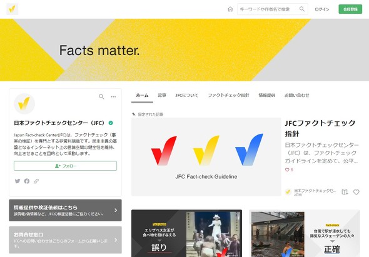Open the profile card search icon
The image size is (369, 257).
(101, 96)
